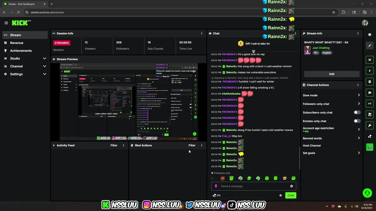Image resolution: width=376 pixels, height=211 pixels.
Task: Click Activity Feed Filter button
Action: pos(114,145)
